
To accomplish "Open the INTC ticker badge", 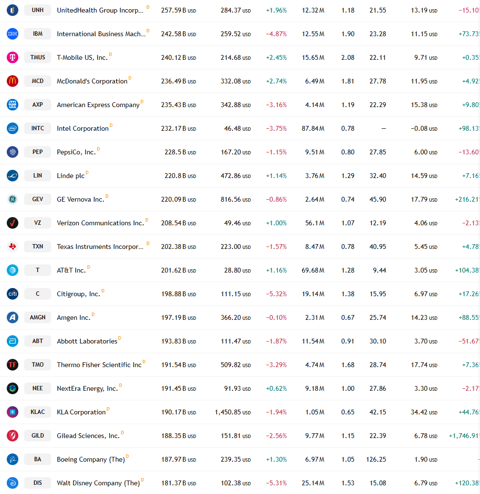I will click(x=38, y=128).
